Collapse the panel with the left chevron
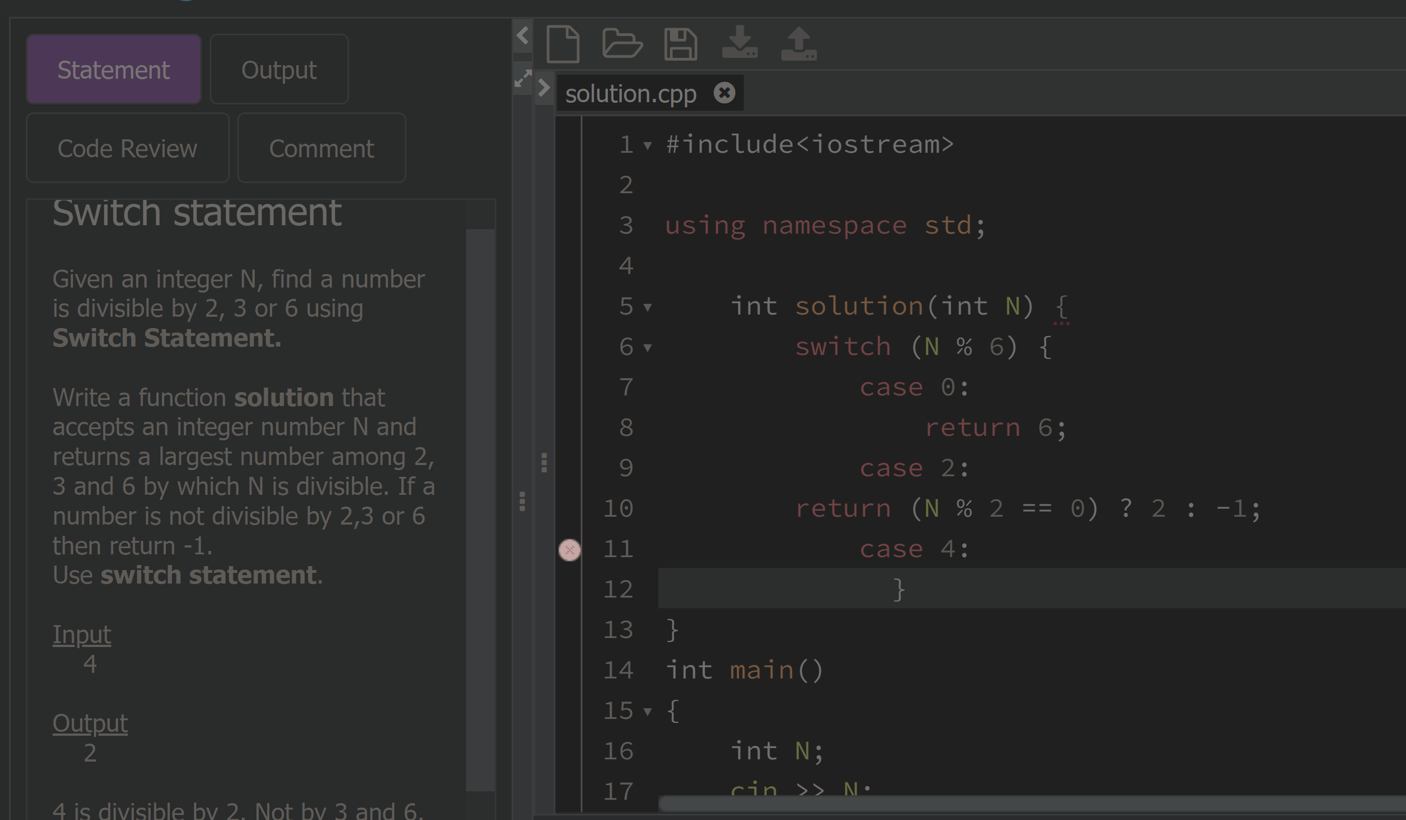The height and width of the screenshot is (820, 1406). coord(522,35)
